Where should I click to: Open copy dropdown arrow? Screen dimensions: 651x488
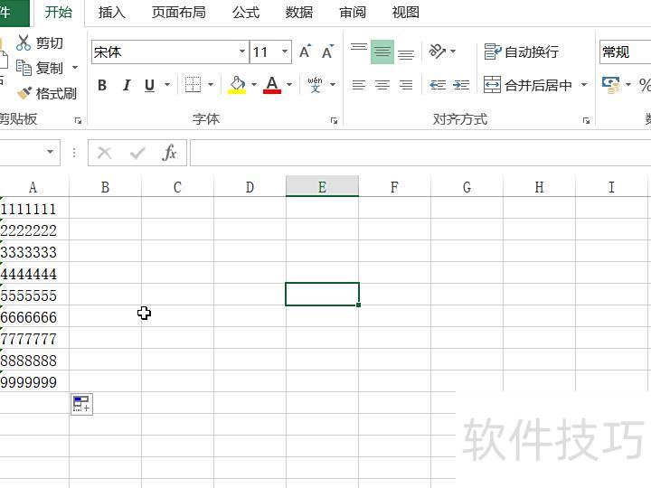[75, 67]
